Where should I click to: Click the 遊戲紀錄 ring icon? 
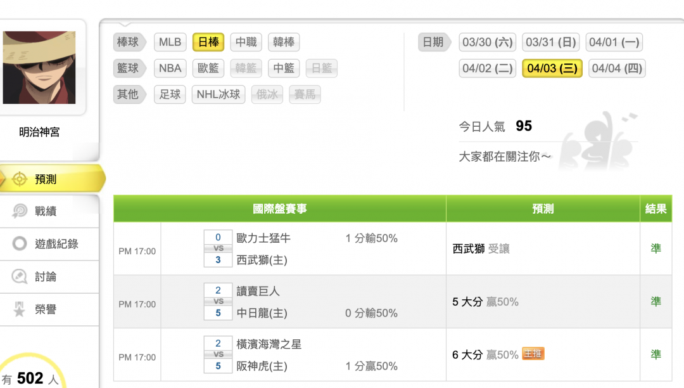tap(20, 243)
